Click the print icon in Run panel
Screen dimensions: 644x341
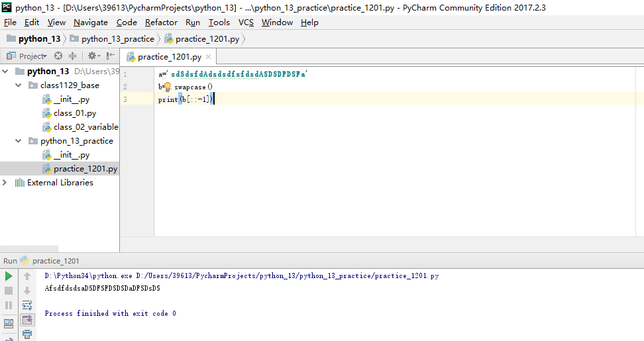[27, 334]
